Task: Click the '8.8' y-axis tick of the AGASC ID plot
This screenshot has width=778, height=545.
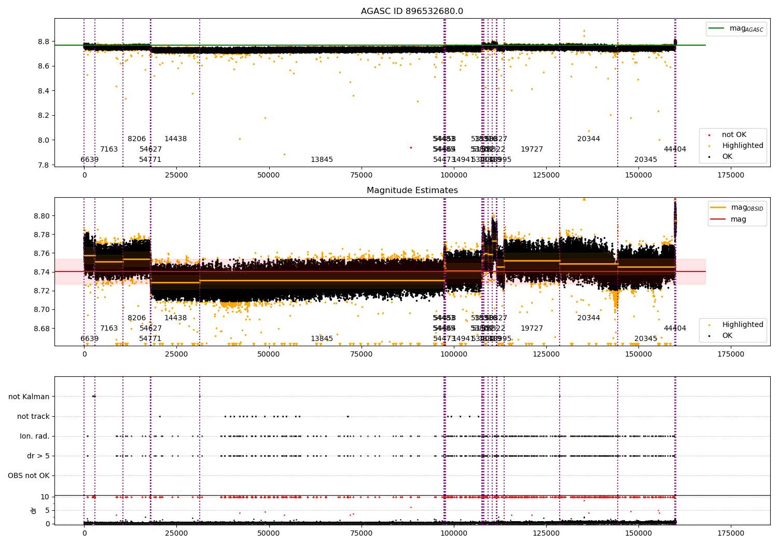Action: 44,42
